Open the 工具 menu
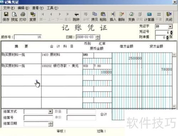This screenshot has width=178, height=136. [52, 8]
